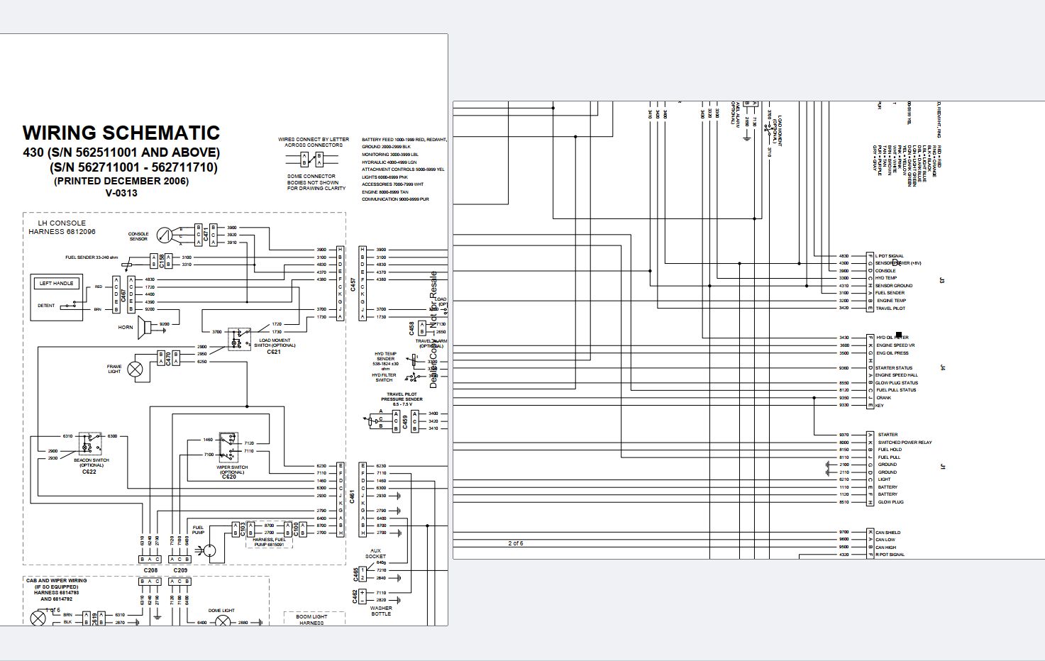Click the 'MONITORING 3000-3999 LBL' legend entry

389,155
